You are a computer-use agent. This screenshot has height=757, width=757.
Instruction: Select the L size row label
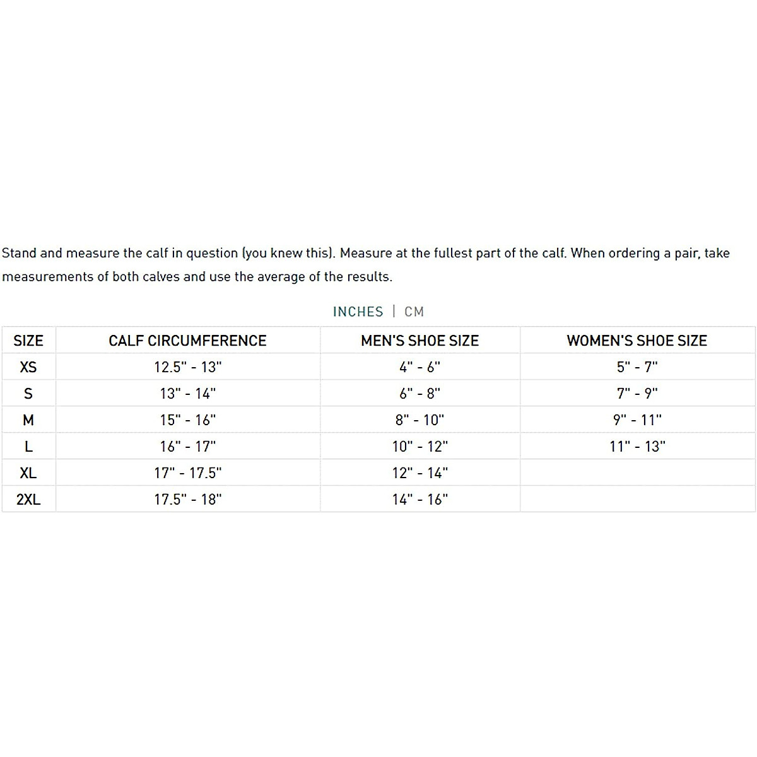28,447
